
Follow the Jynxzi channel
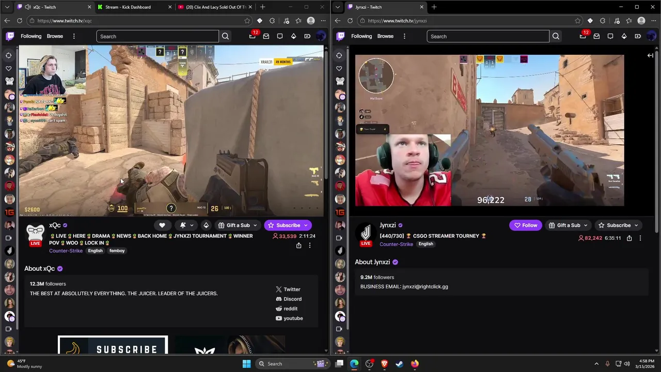(x=526, y=225)
